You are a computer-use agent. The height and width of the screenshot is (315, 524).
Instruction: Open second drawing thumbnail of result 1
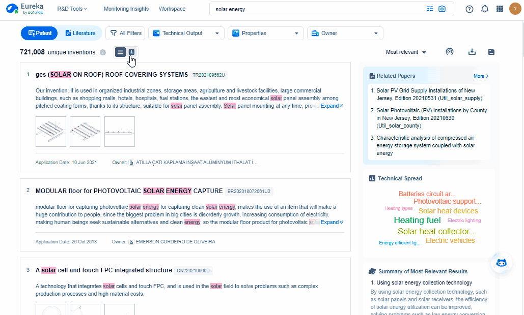85,131
